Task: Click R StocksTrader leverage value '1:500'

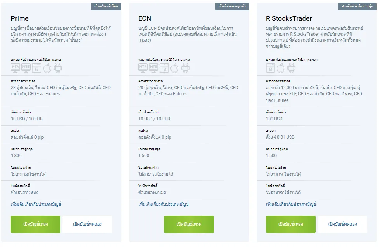Action: coord(271,156)
